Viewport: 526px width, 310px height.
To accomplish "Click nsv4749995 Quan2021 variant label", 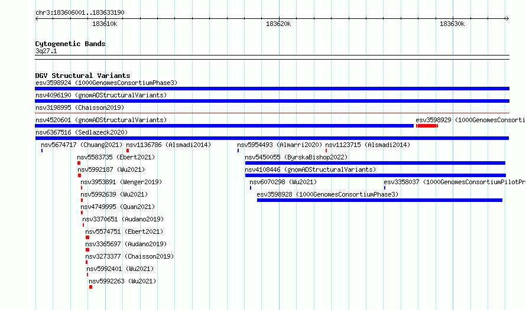I will pos(118,207).
